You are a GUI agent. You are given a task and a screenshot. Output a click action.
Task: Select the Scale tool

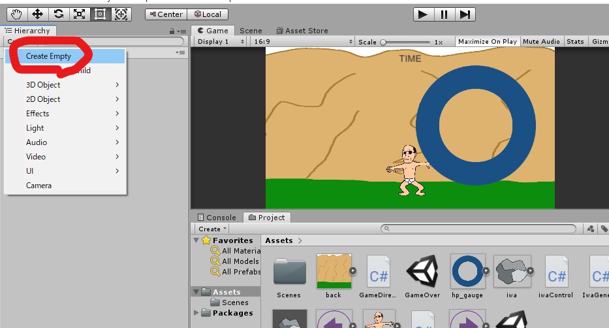tap(79, 14)
